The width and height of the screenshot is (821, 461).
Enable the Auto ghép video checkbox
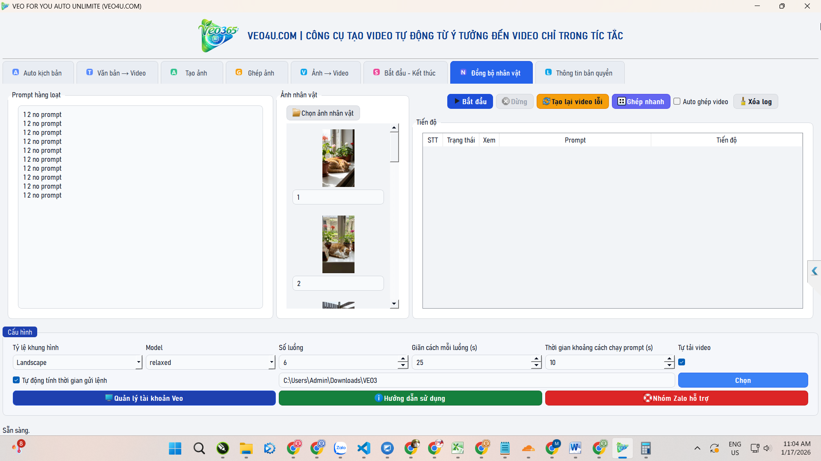pos(677,101)
